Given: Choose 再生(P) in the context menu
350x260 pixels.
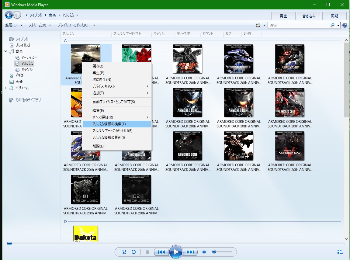Looking at the screenshot, I should pyautogui.click(x=117, y=73).
